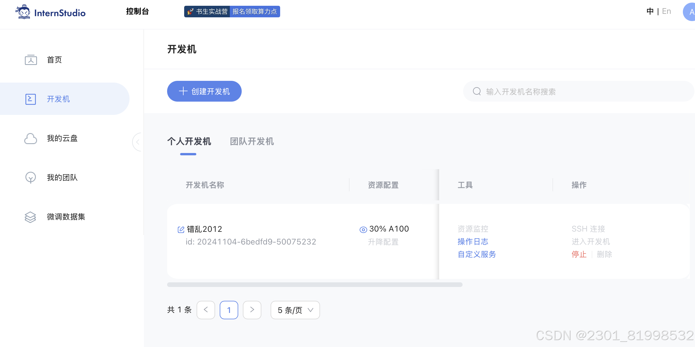Click the layers icon for 微调数据集
The width and height of the screenshot is (695, 347).
[31, 217]
